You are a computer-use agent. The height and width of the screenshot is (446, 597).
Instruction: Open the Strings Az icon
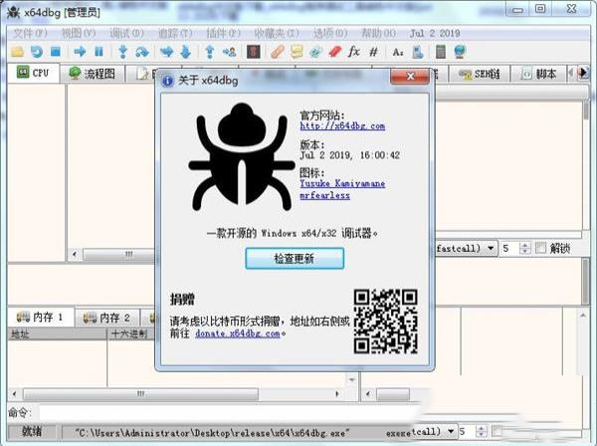398,52
